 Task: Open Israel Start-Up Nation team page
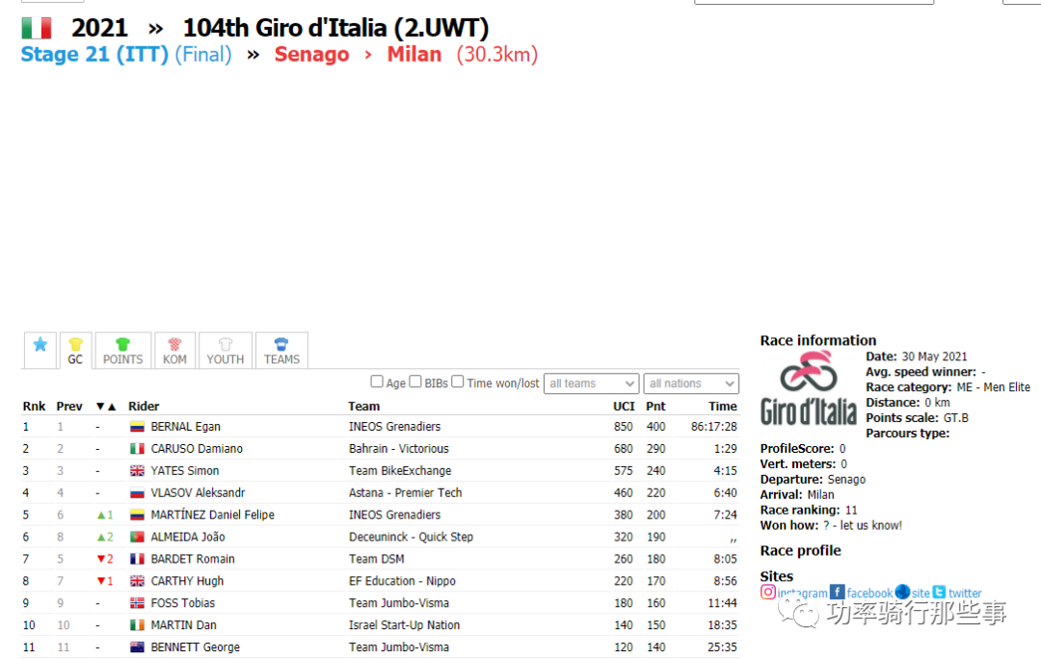pos(404,625)
